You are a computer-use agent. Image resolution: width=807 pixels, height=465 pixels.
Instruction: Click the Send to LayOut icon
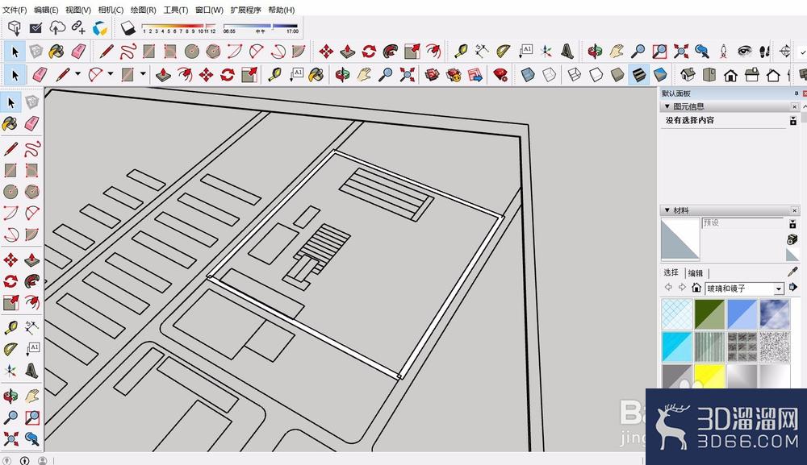click(475, 75)
